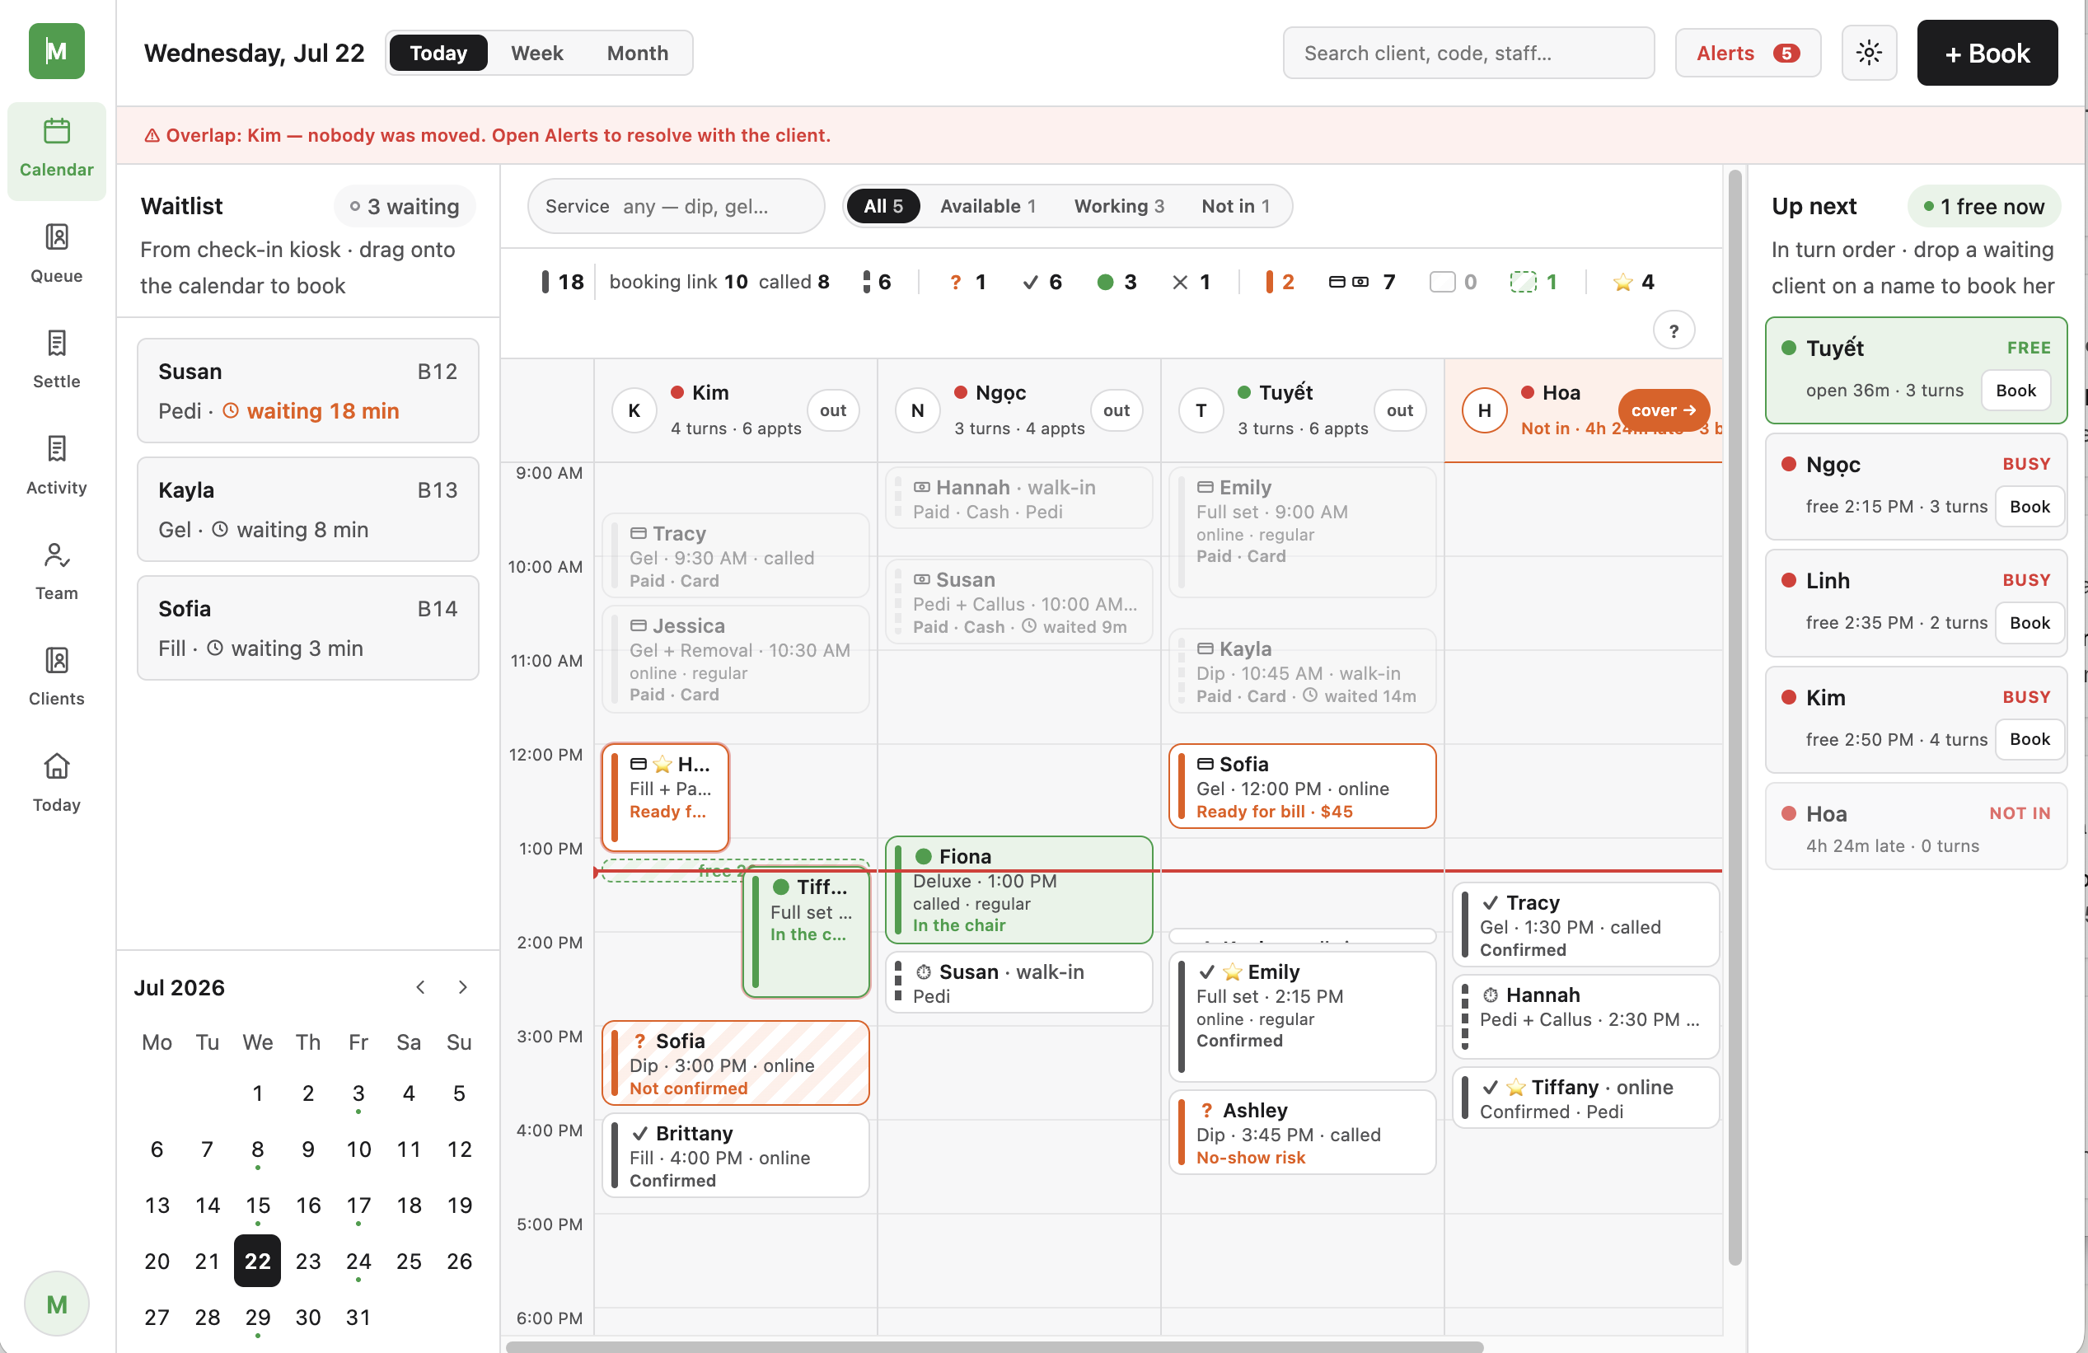The width and height of the screenshot is (2088, 1353).
Task: Open the legend help question mark
Action: pyautogui.click(x=1673, y=330)
